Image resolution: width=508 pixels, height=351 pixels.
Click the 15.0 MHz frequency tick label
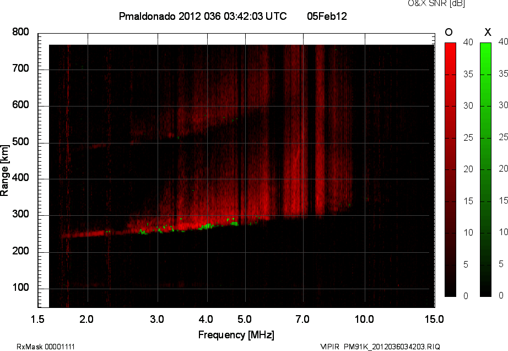point(434,319)
